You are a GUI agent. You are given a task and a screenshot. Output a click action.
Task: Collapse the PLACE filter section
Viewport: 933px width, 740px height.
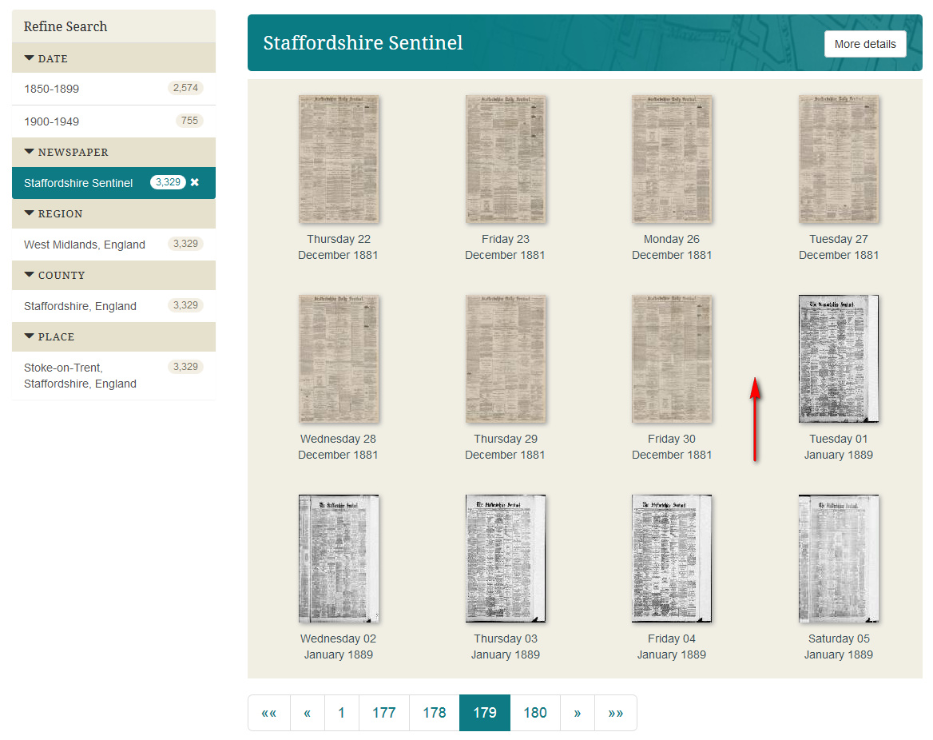click(50, 336)
